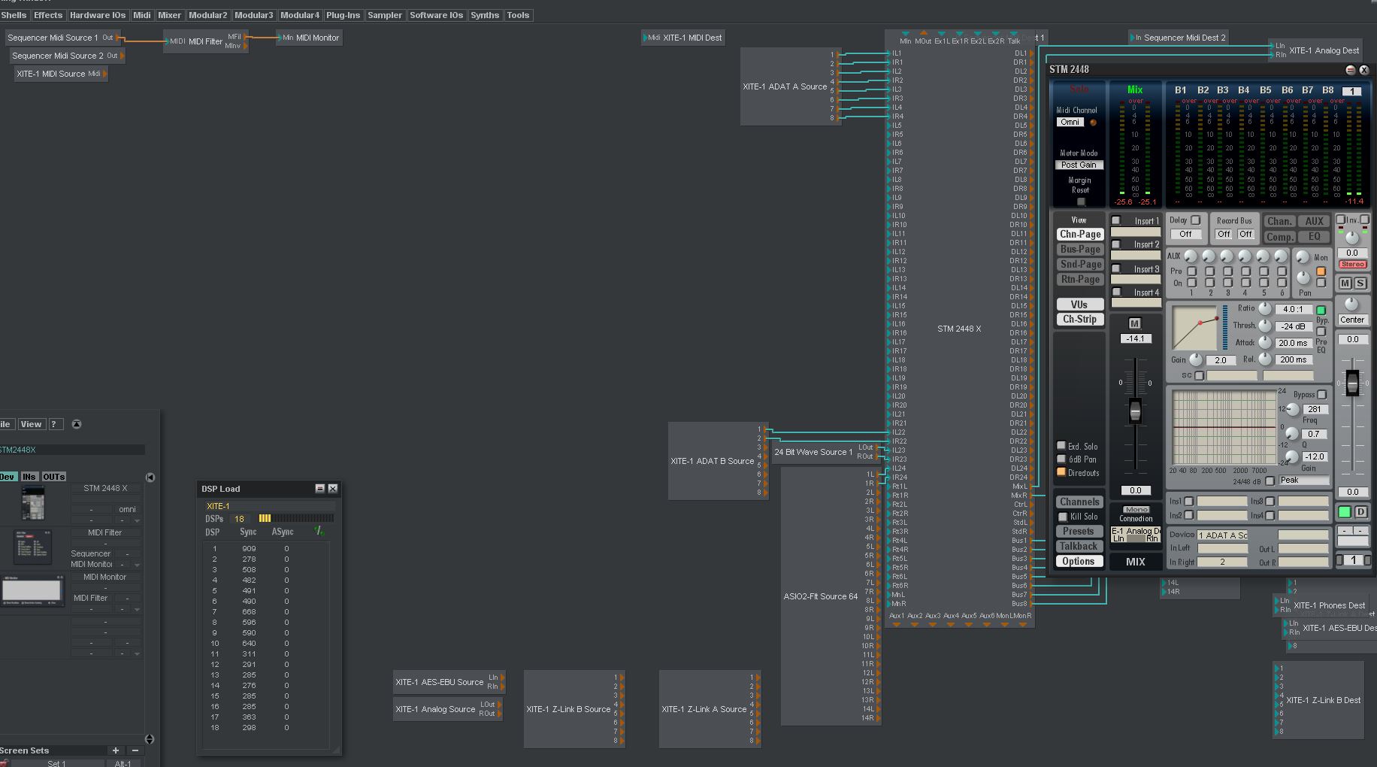Mute the channel with the M button
The image size is (1377, 767).
(x=1345, y=283)
